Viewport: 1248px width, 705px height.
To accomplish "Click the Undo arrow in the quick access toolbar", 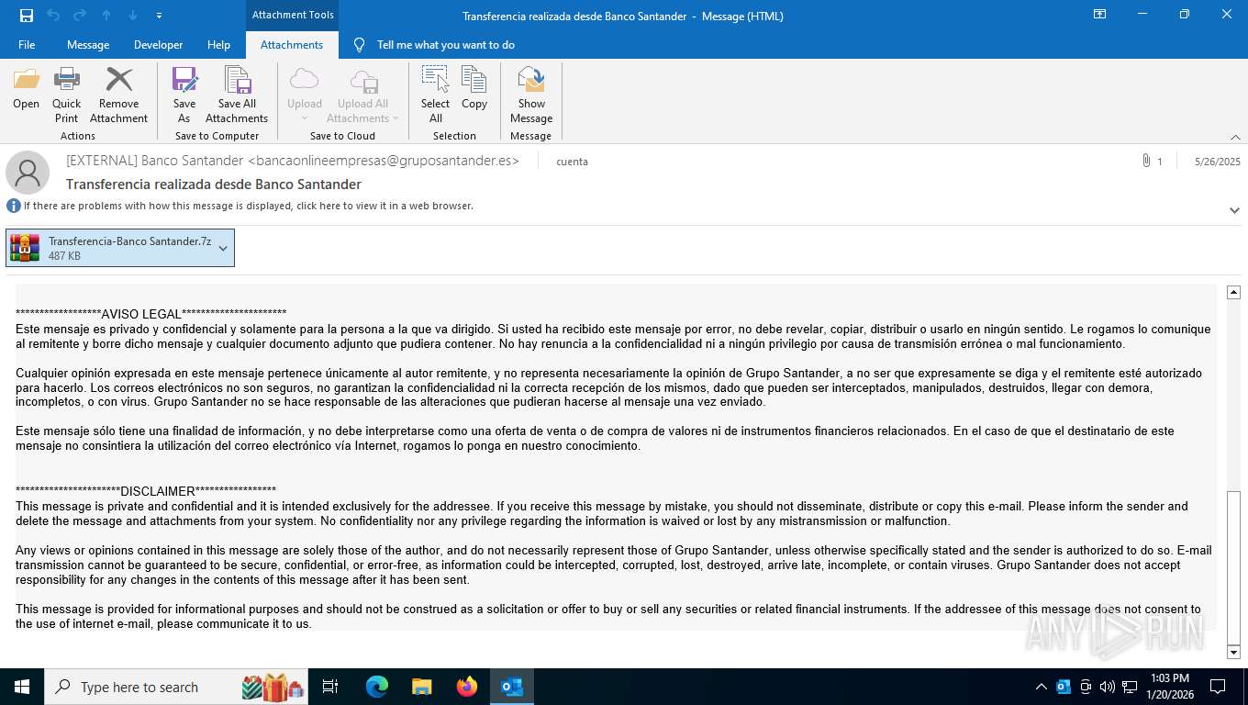I will [53, 16].
